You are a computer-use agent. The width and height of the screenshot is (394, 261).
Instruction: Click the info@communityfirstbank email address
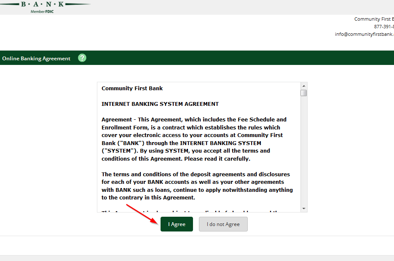coord(365,34)
